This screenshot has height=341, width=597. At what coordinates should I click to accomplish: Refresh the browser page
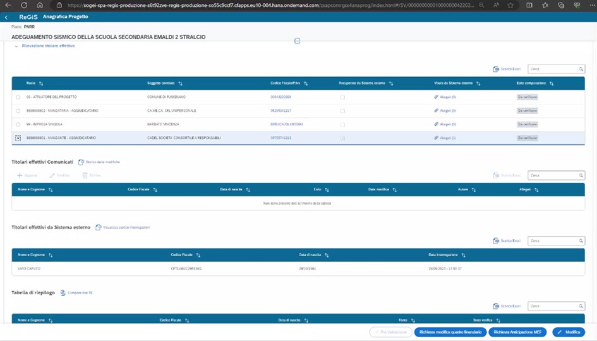24,5
